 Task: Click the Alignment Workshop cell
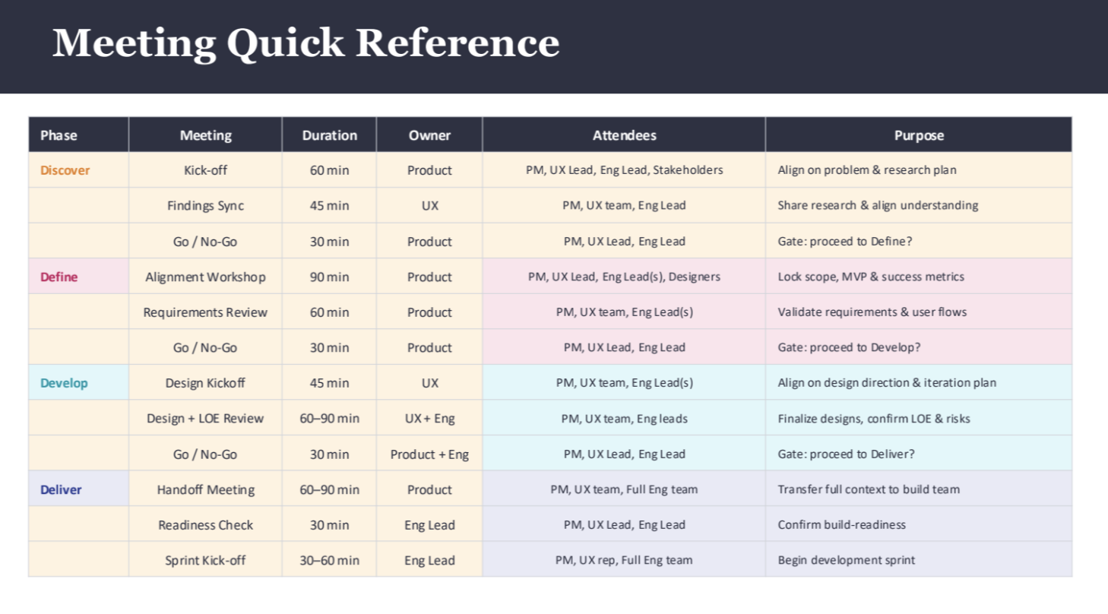click(x=205, y=277)
